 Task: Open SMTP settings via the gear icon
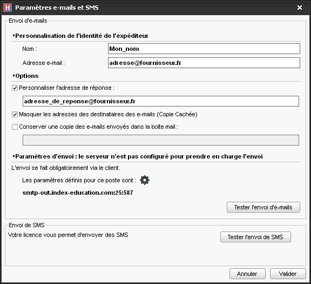pyautogui.click(x=145, y=180)
